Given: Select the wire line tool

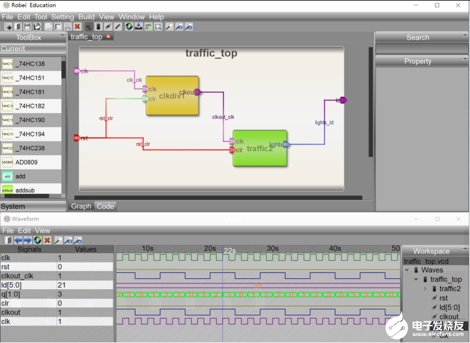Looking at the screenshot, I should [x=118, y=27].
